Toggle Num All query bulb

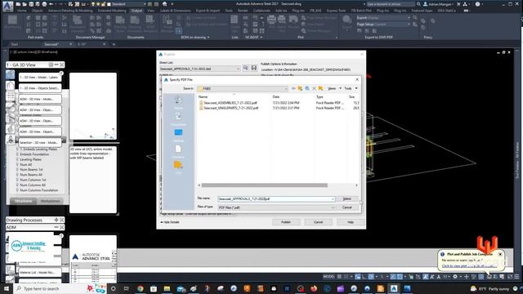pos(17,165)
